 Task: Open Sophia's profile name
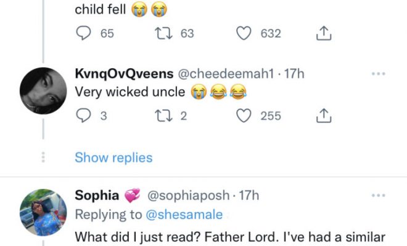pyautogui.click(x=97, y=196)
